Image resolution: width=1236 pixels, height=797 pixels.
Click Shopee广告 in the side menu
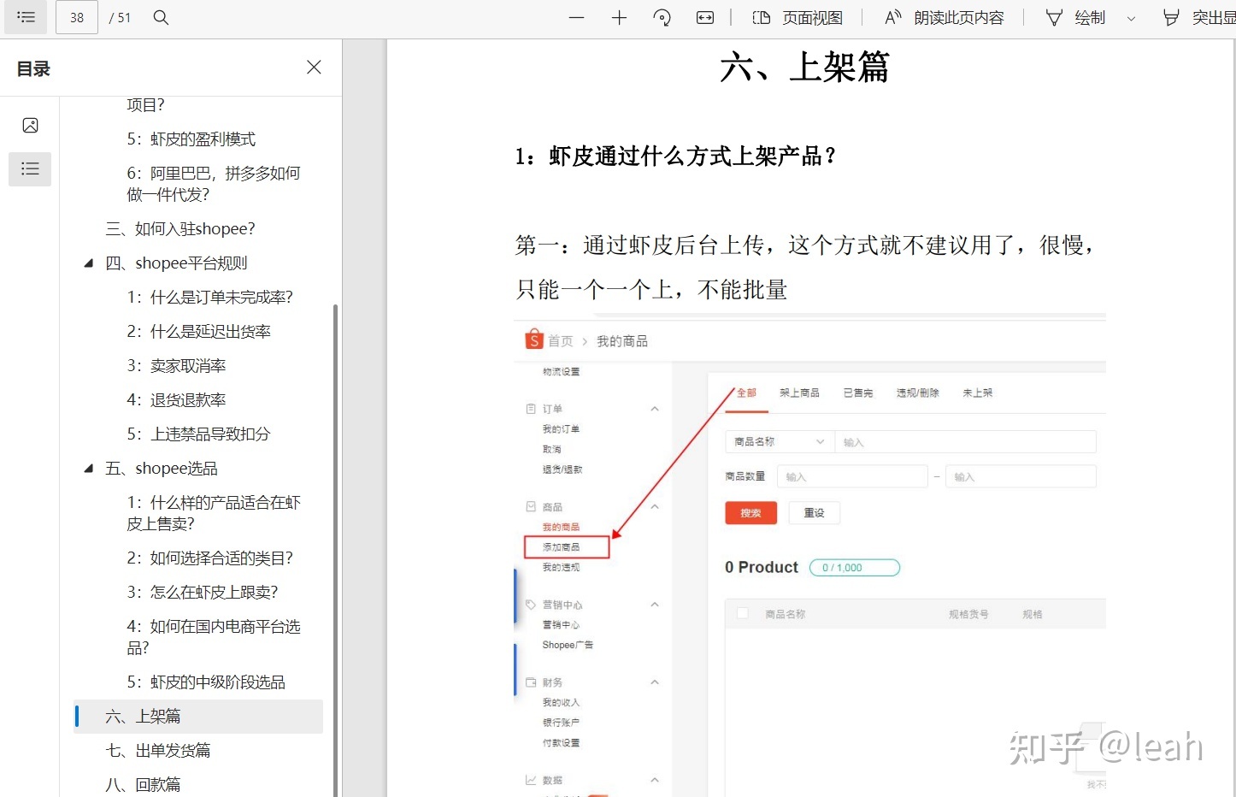coord(568,645)
